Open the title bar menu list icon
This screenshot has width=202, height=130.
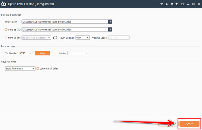tap(183, 4)
